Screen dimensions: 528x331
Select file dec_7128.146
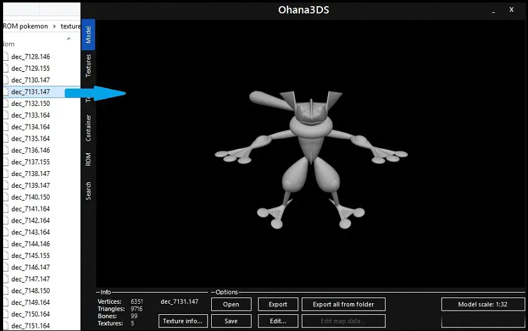click(30, 57)
